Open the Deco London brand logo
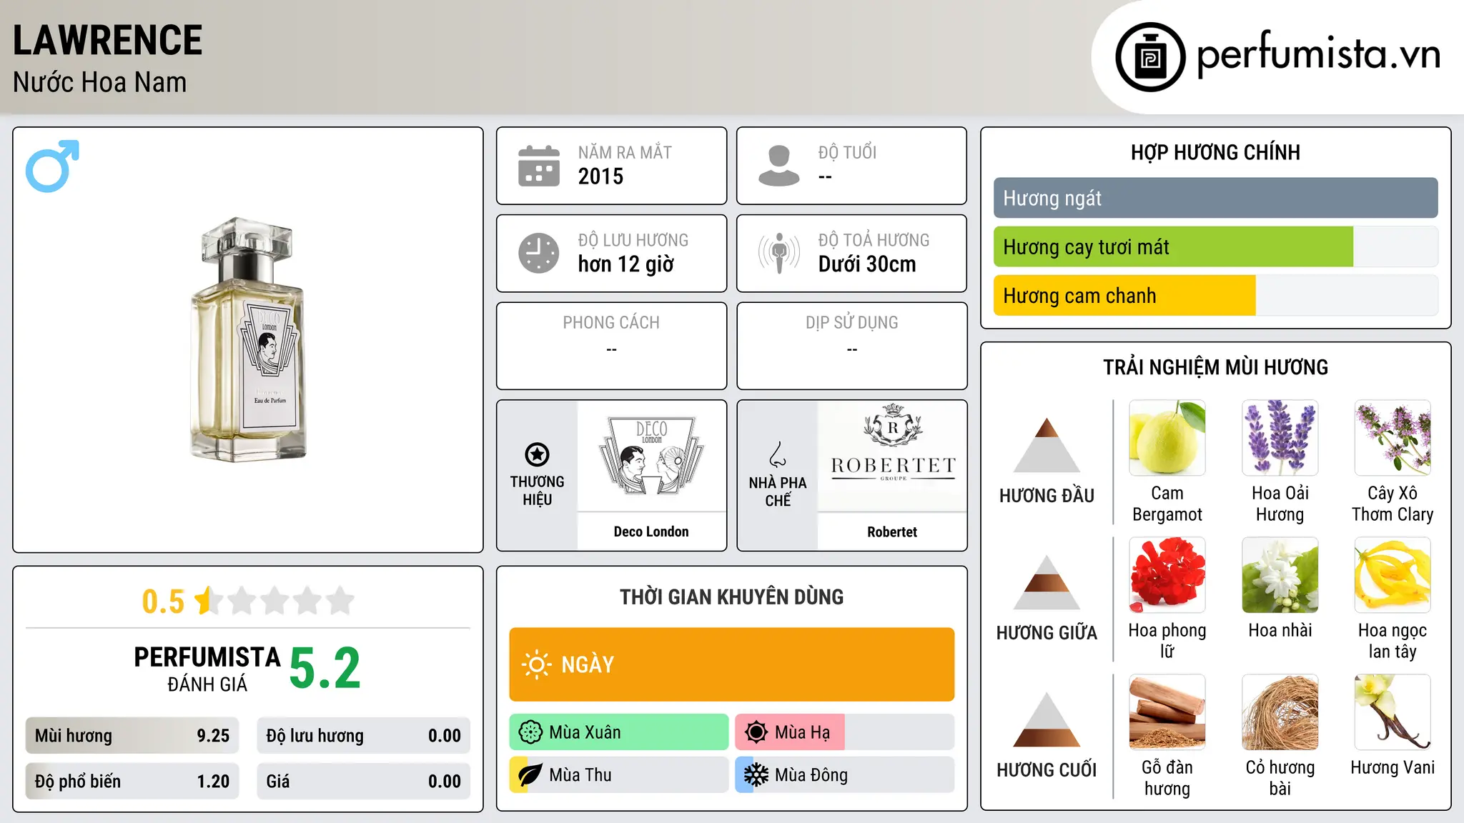Image resolution: width=1464 pixels, height=823 pixels. (651, 456)
